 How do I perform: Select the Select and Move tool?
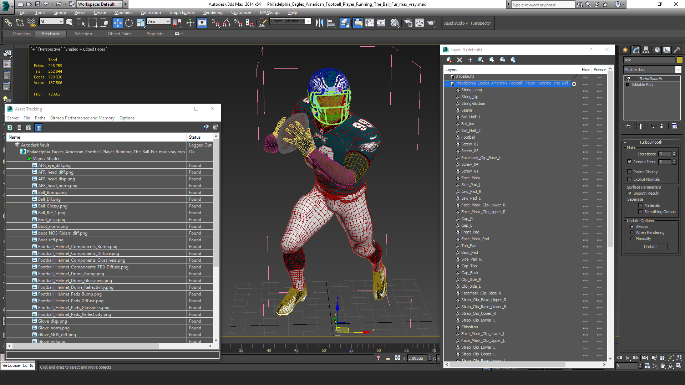click(117, 23)
